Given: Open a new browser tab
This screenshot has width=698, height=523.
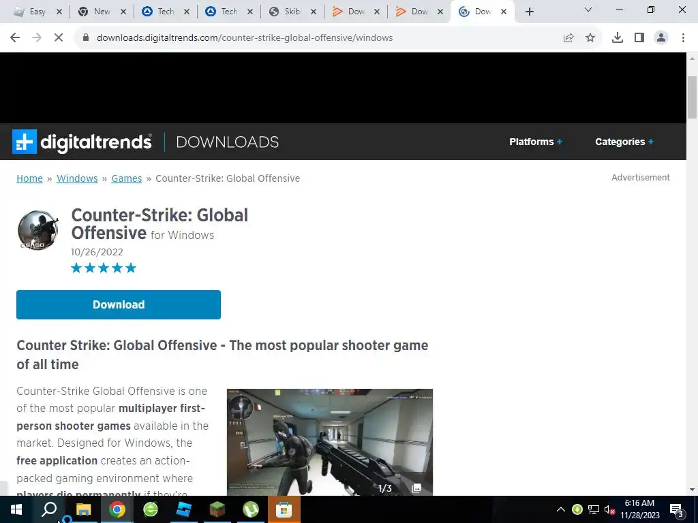Looking at the screenshot, I should [x=529, y=12].
